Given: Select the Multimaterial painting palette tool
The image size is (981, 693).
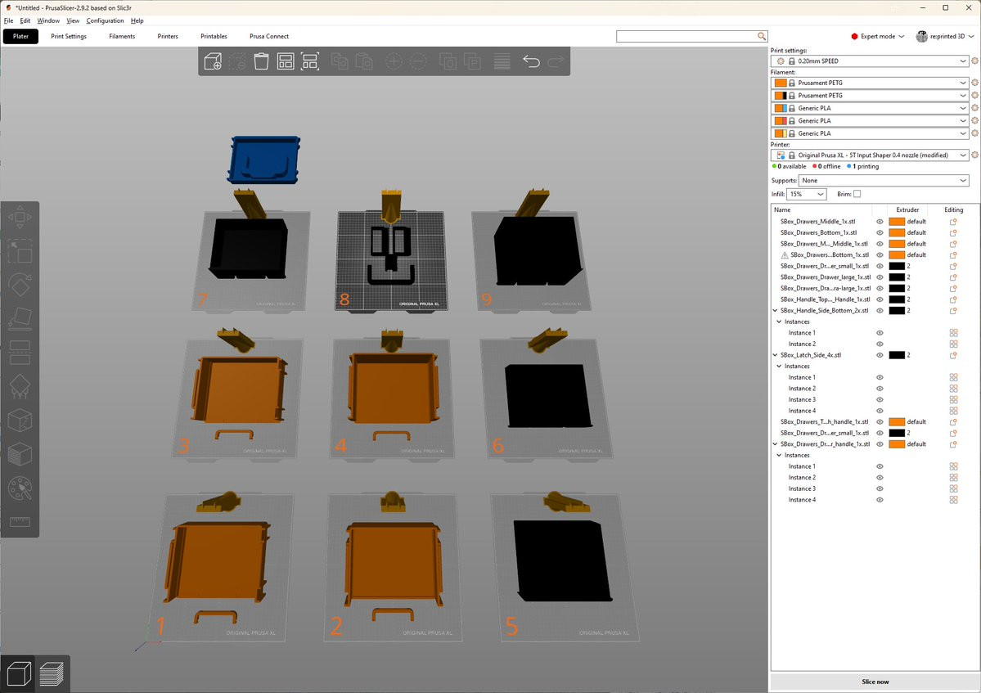Looking at the screenshot, I should pos(20,488).
